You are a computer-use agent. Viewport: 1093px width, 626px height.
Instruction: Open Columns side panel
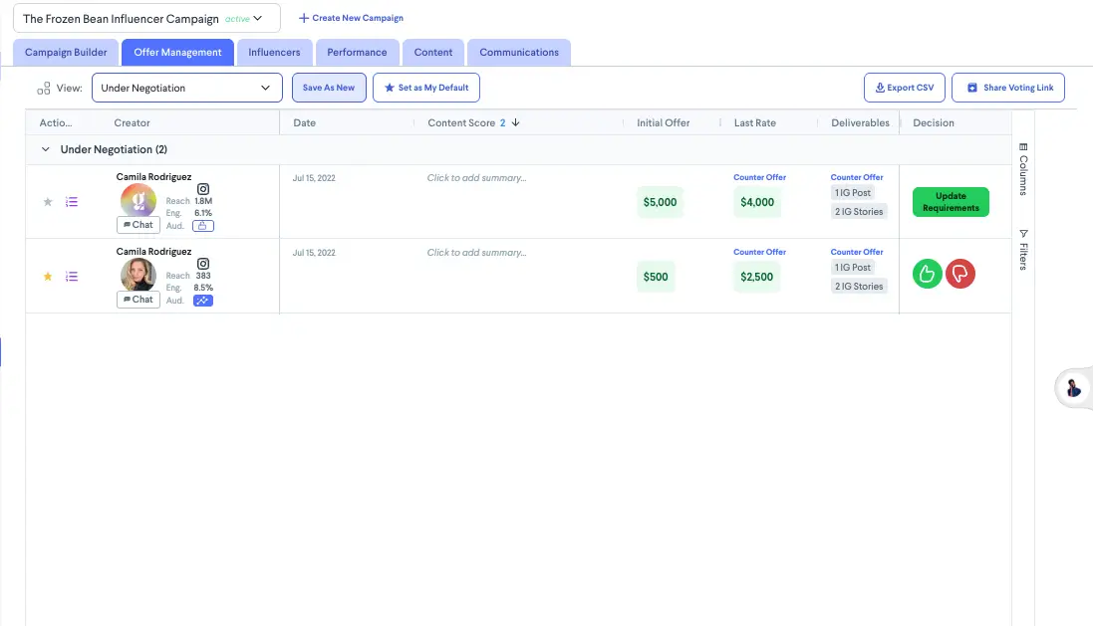click(x=1023, y=169)
